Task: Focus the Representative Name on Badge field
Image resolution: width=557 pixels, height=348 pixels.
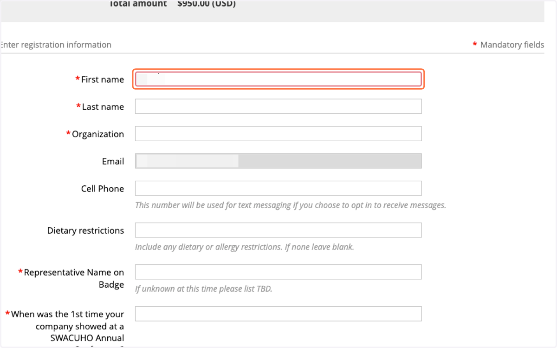Action: pos(278,272)
